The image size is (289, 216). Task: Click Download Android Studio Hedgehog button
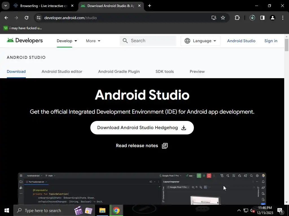142,128
